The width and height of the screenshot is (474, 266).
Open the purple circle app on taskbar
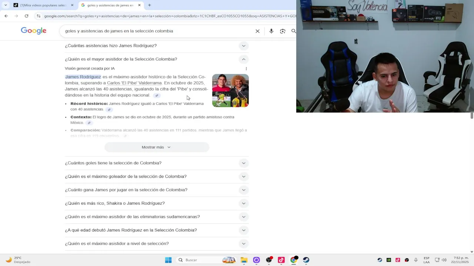coord(256,260)
